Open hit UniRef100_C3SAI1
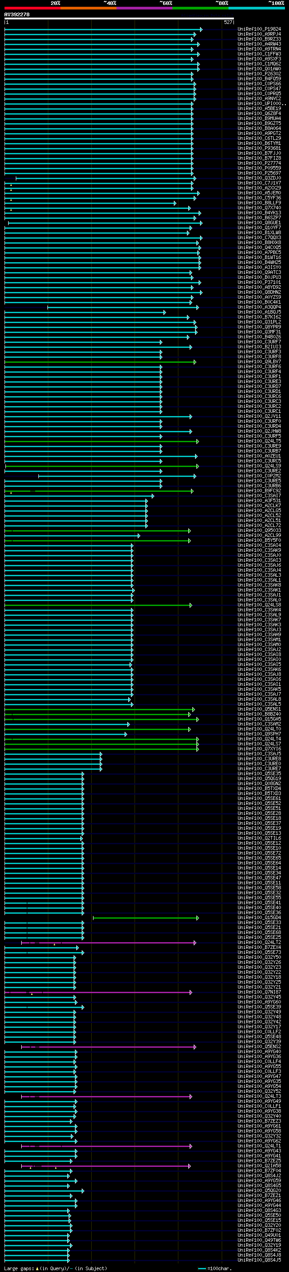This screenshot has width=289, height=1272. [x=259, y=684]
